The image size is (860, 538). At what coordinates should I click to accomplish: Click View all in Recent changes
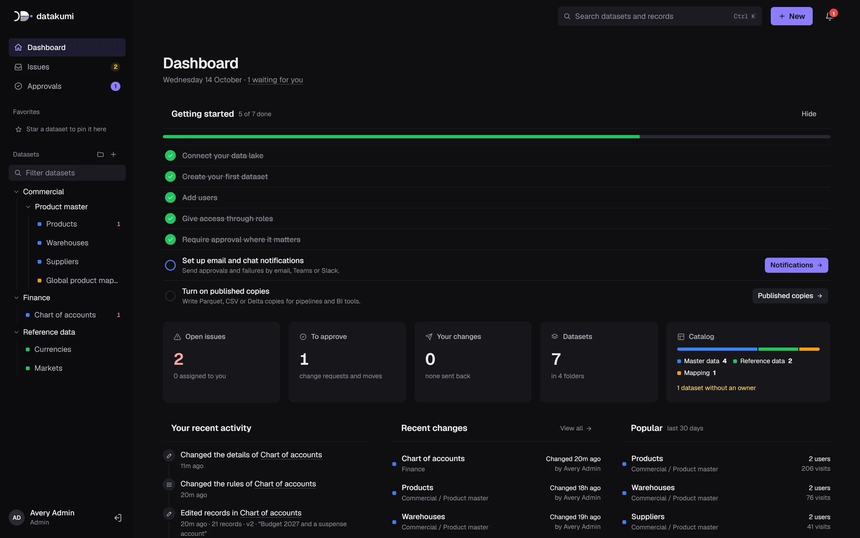click(575, 428)
